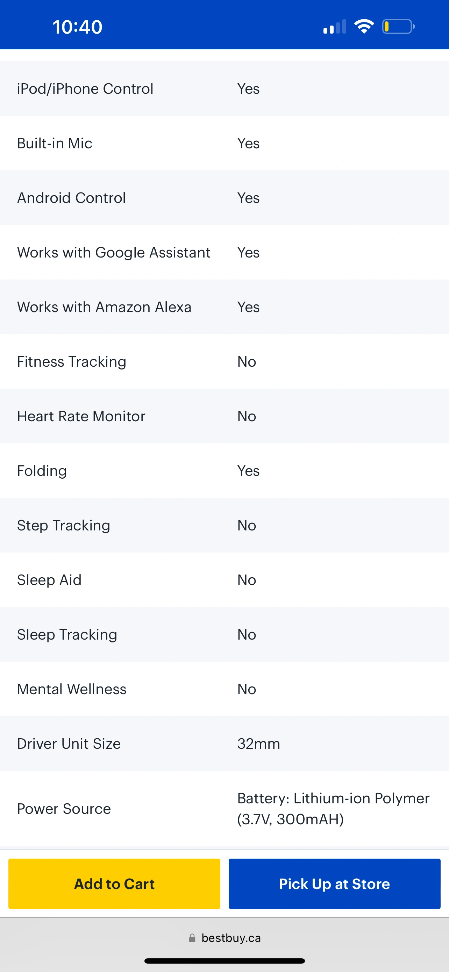Tap the 32mm Driver Unit Size value
The image size is (449, 972).
(259, 744)
